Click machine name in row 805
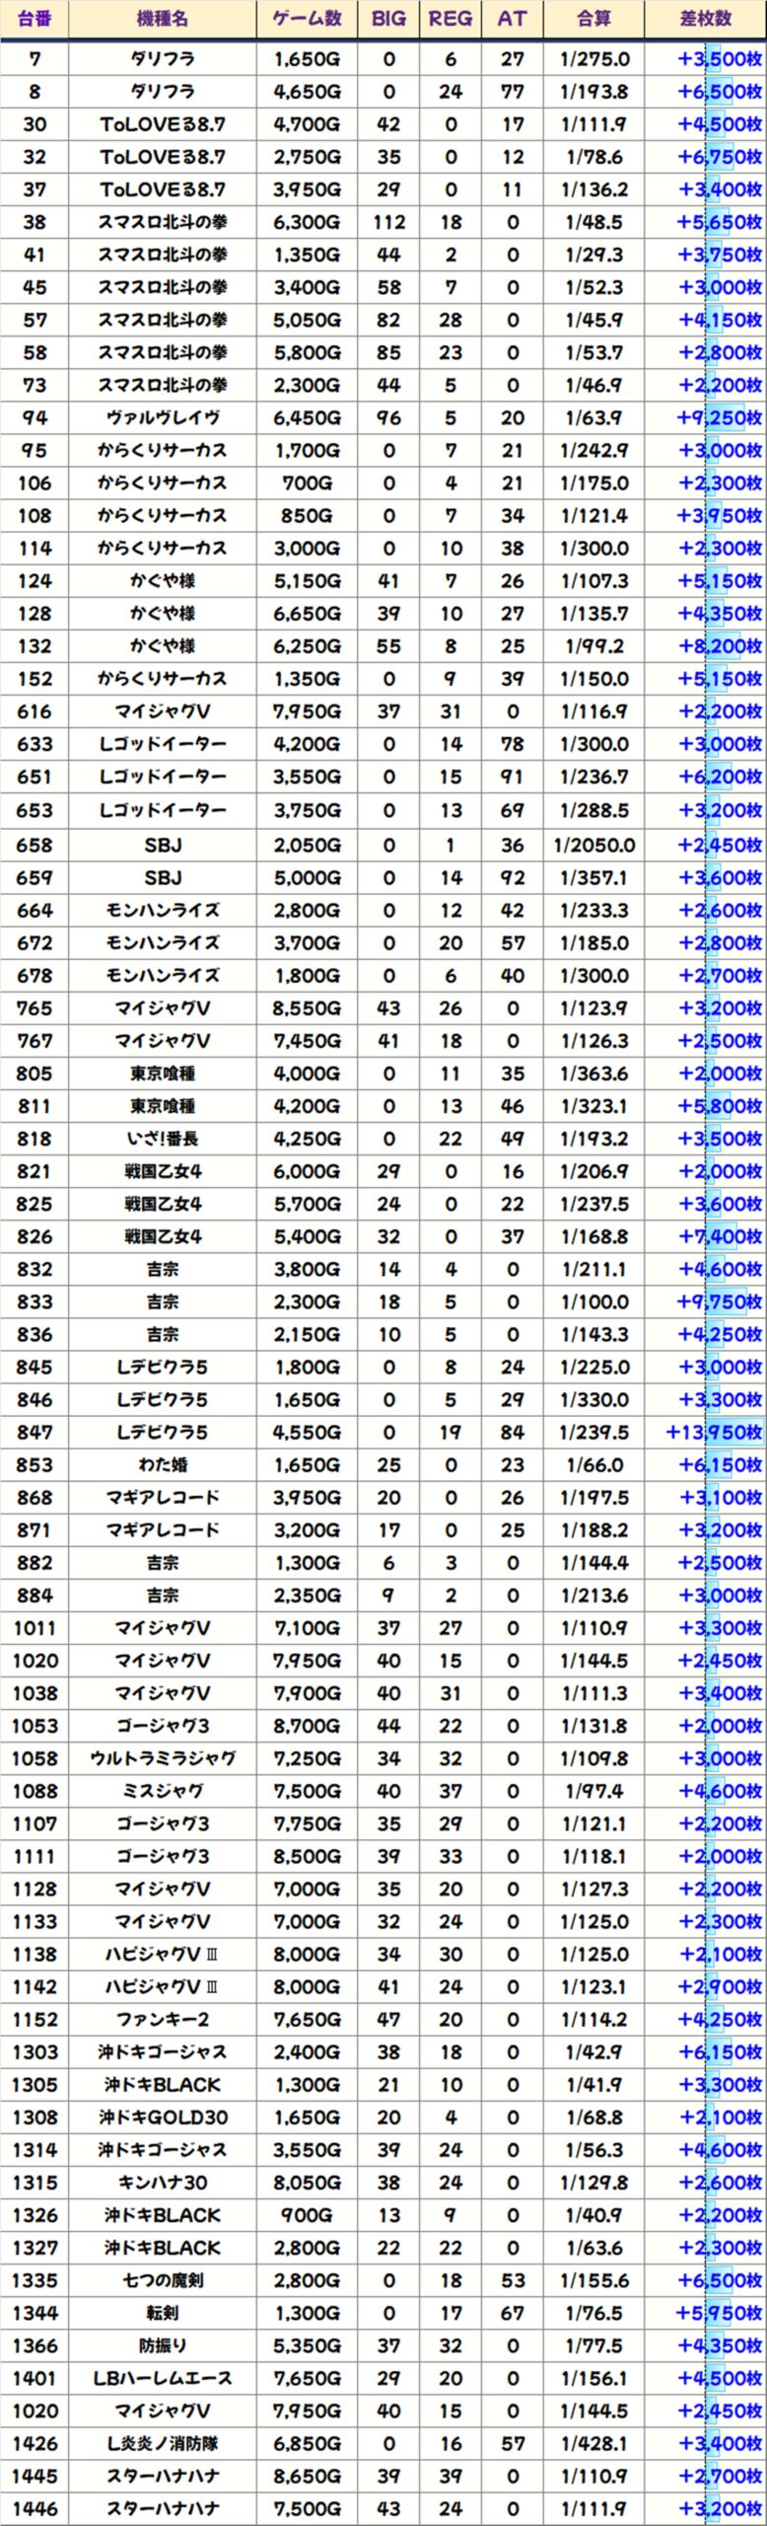767x2526 pixels. 163,1074
